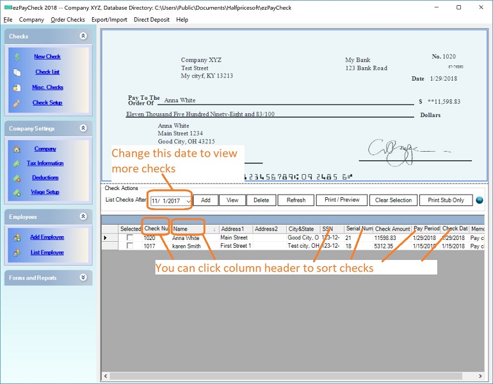
Task: Open the Export/Import menu
Action: (x=109, y=19)
